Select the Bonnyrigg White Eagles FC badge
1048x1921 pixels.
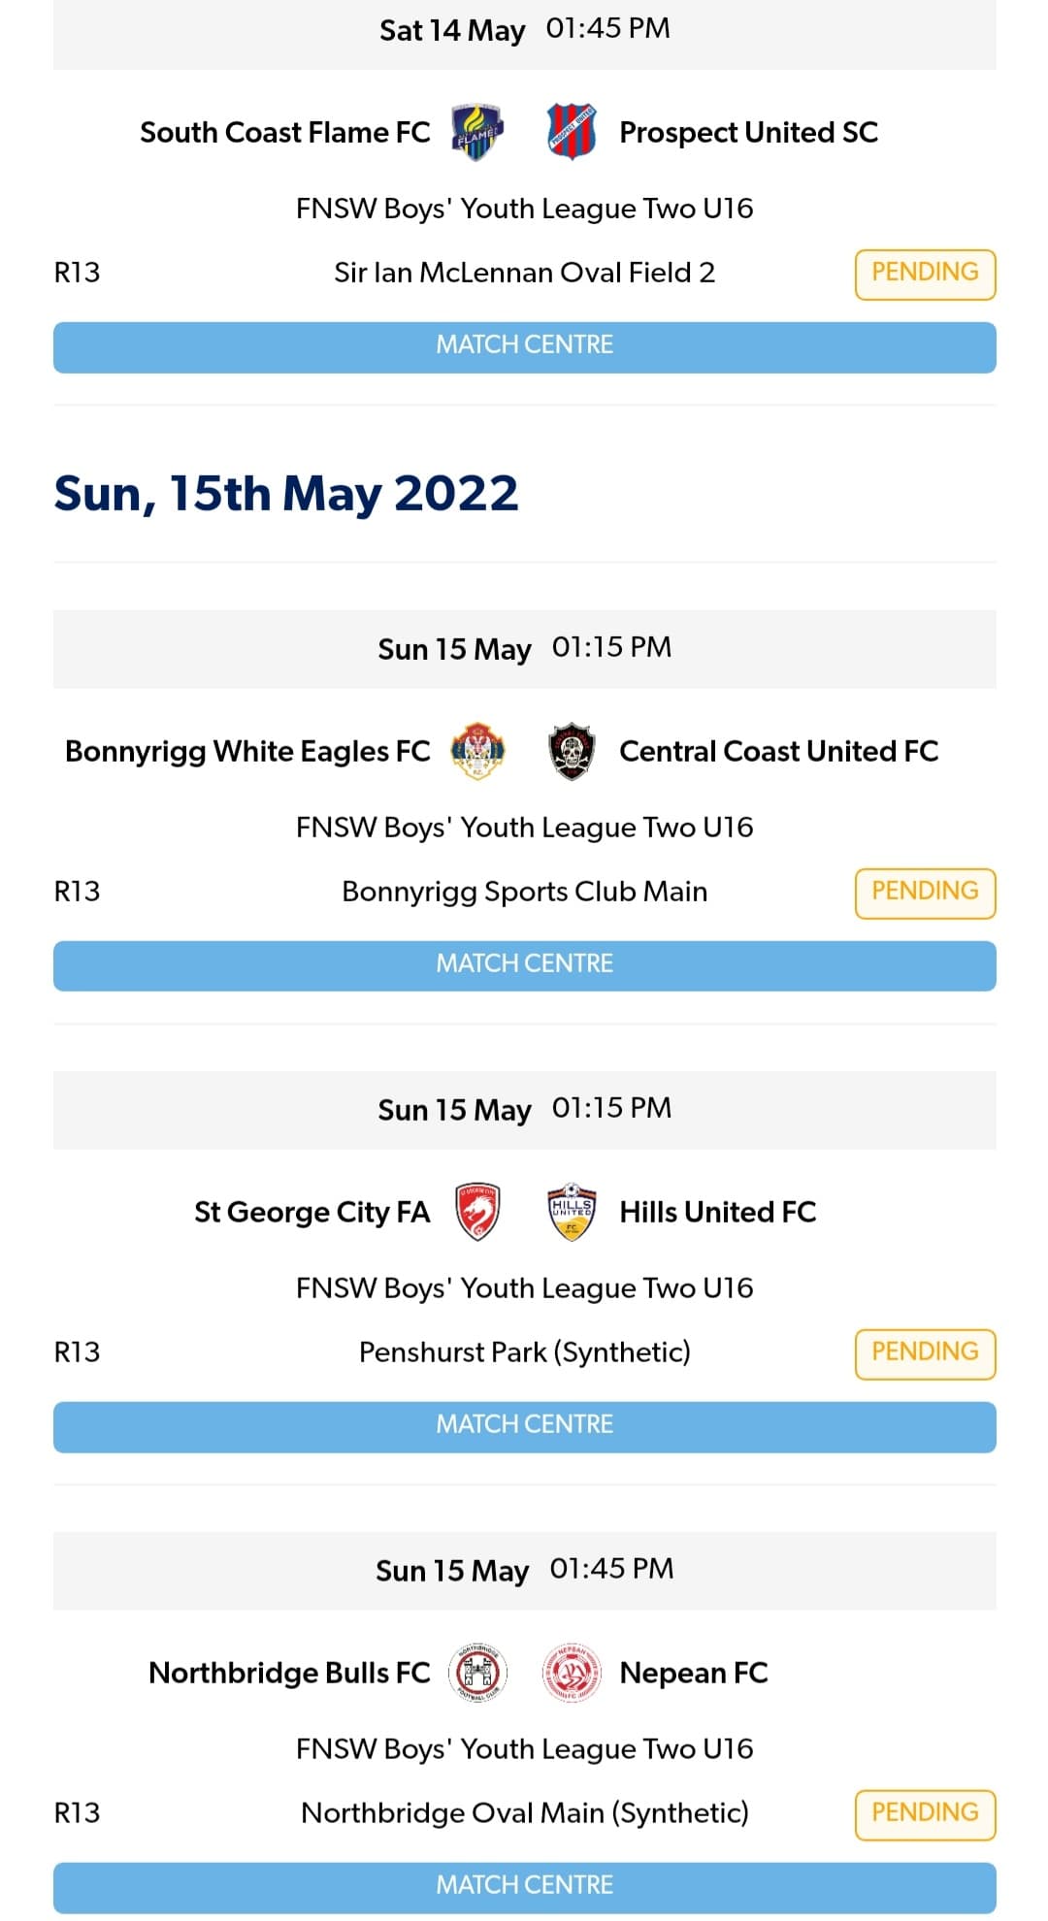coord(476,750)
